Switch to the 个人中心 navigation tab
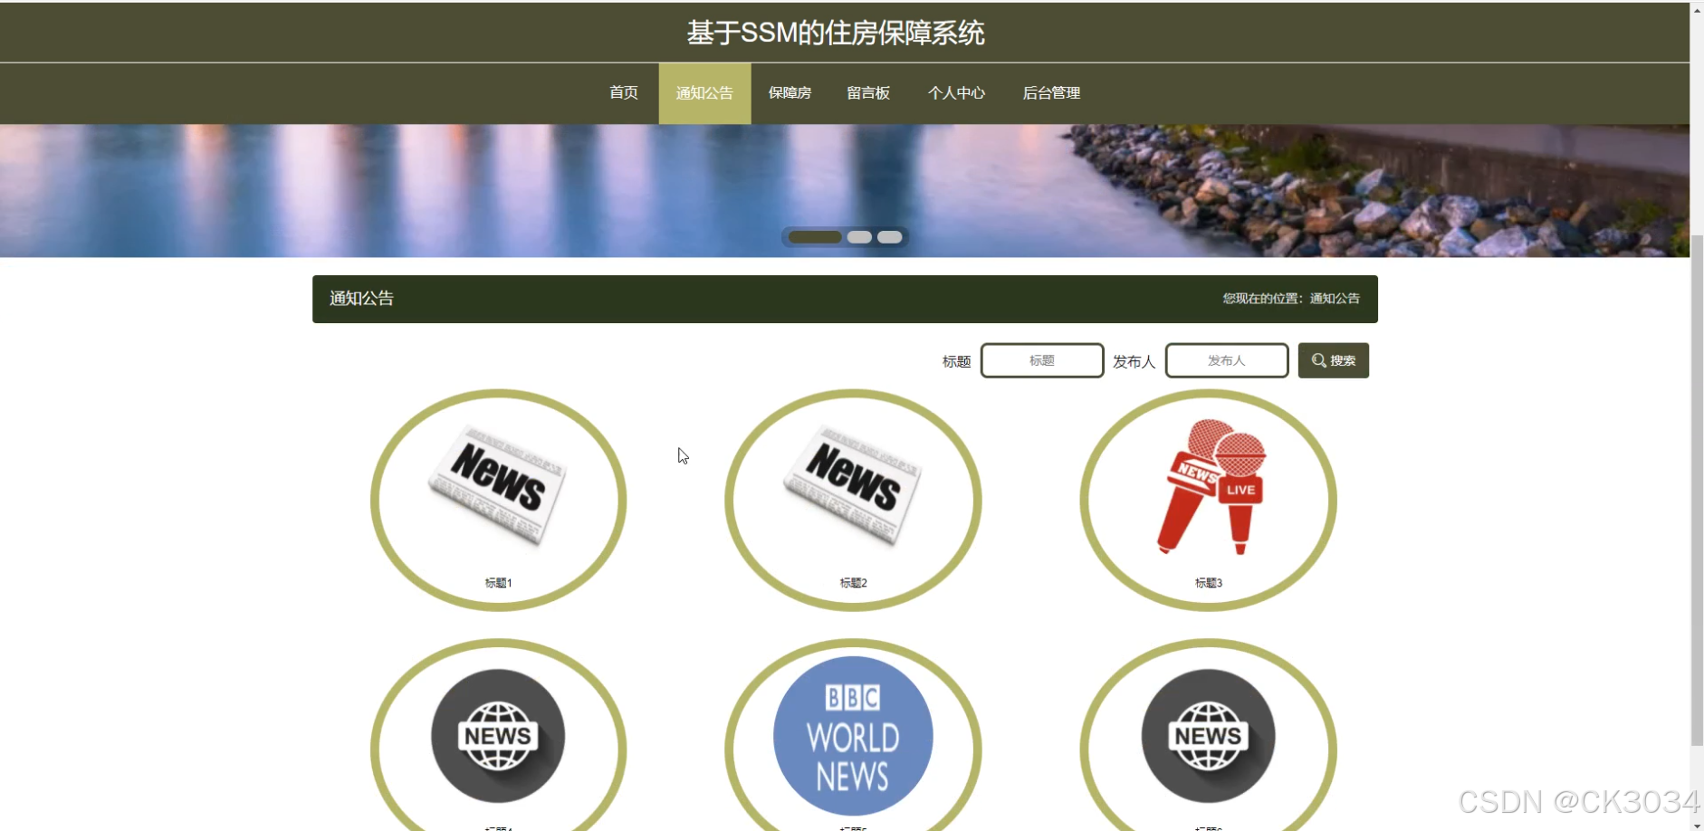This screenshot has height=831, width=1704. [956, 93]
